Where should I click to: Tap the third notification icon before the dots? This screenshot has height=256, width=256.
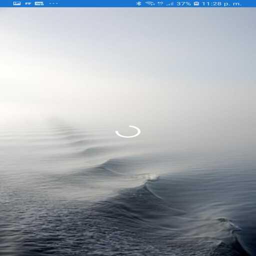point(39,3)
